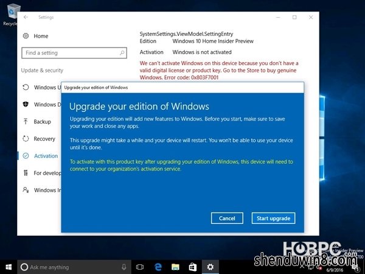The width and height of the screenshot is (365, 274).
Task: Click the Activation checkmark circle icon
Action: pyautogui.click(x=26, y=156)
